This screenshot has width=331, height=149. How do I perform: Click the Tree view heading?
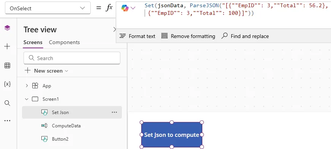pyautogui.click(x=40, y=30)
